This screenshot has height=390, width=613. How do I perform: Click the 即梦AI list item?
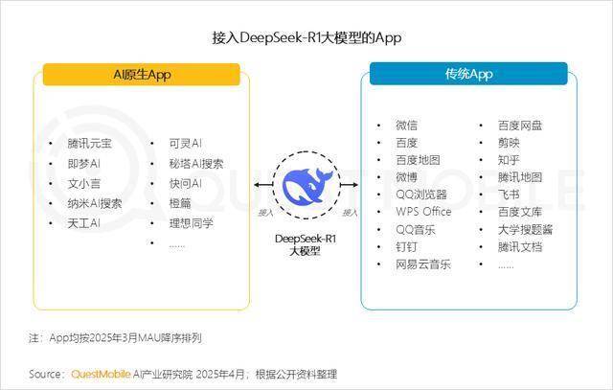point(83,164)
